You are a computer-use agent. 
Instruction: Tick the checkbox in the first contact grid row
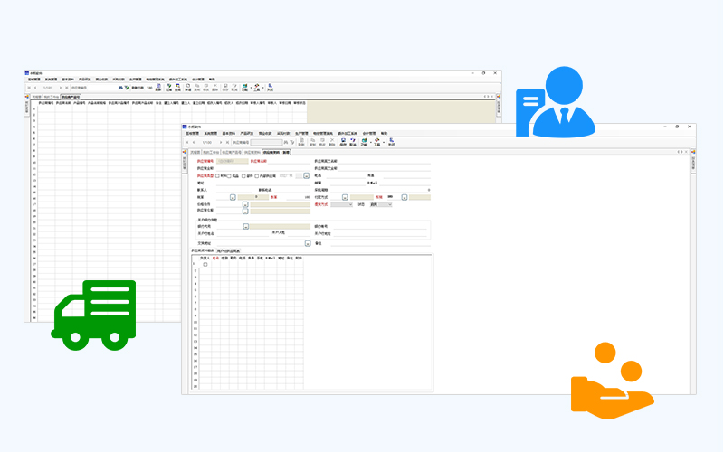point(205,264)
